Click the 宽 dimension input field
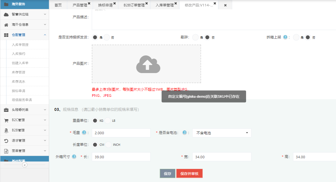This screenshot has width=336, height=182. pos(222,157)
